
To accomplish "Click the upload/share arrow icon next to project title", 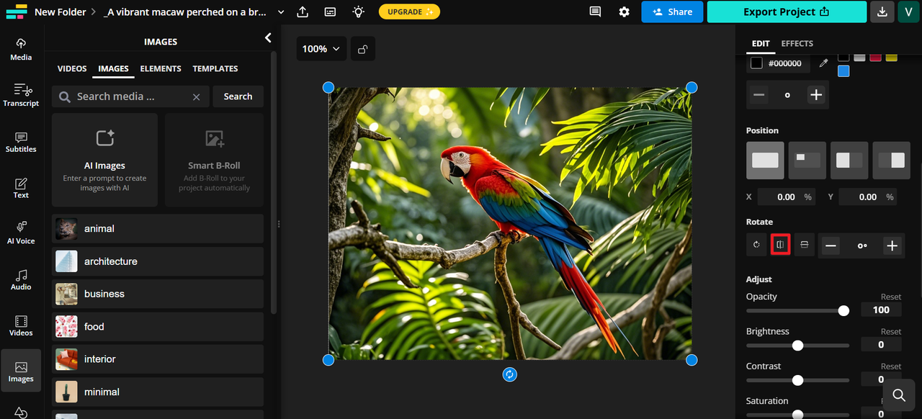I will point(303,12).
